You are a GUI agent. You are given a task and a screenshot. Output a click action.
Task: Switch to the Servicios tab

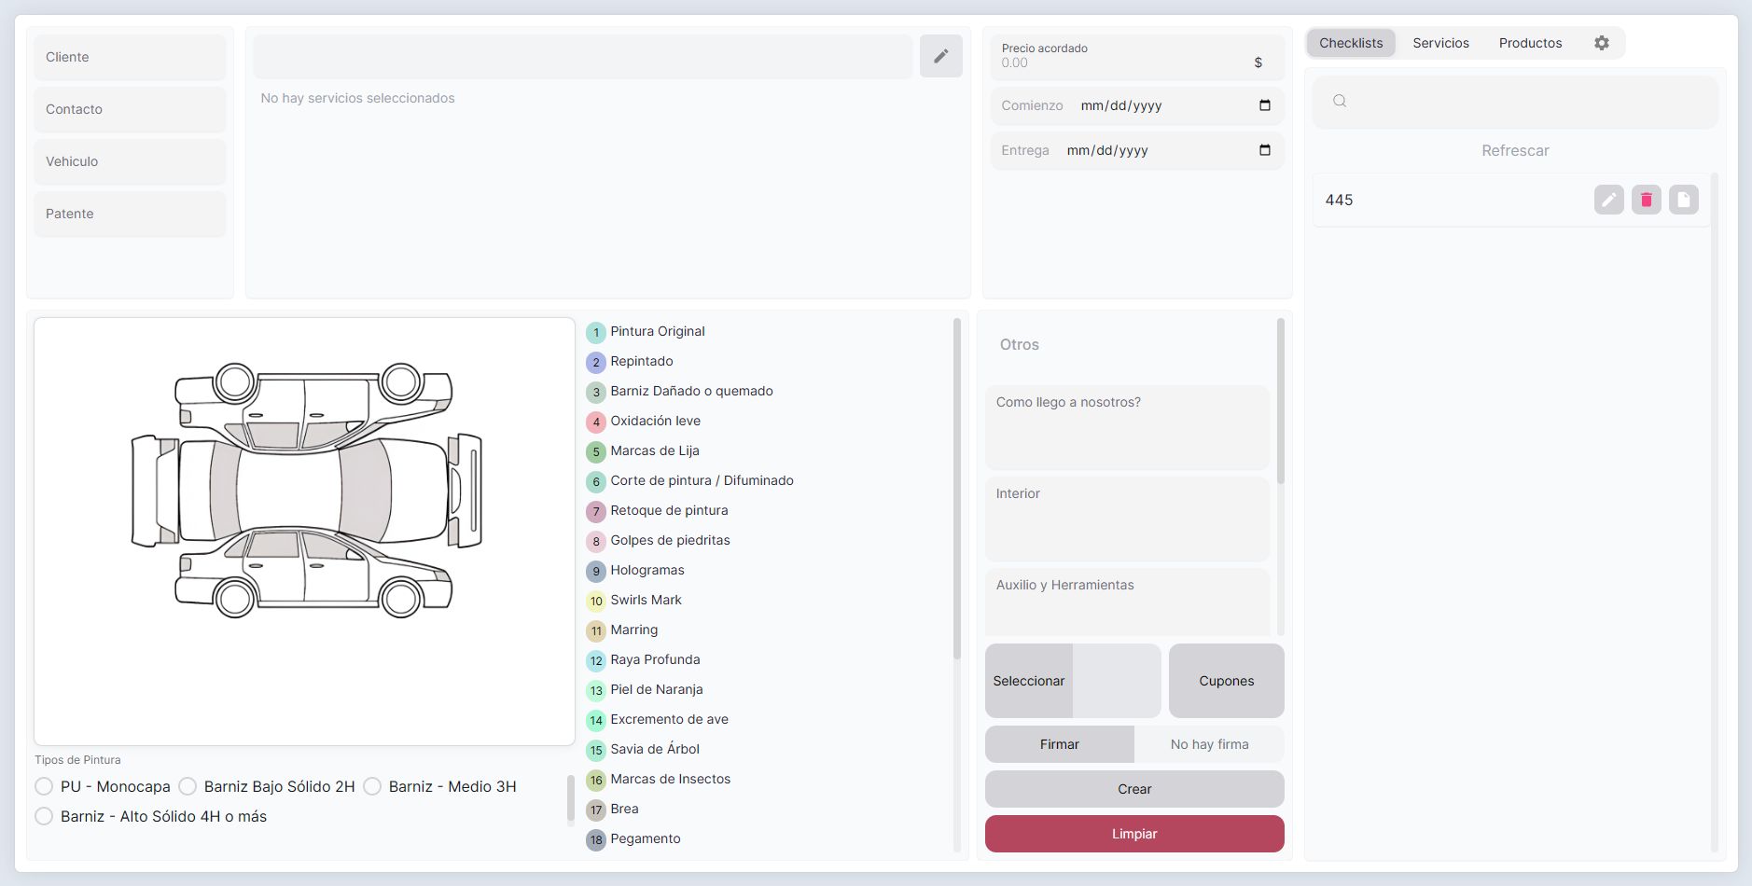1440,43
